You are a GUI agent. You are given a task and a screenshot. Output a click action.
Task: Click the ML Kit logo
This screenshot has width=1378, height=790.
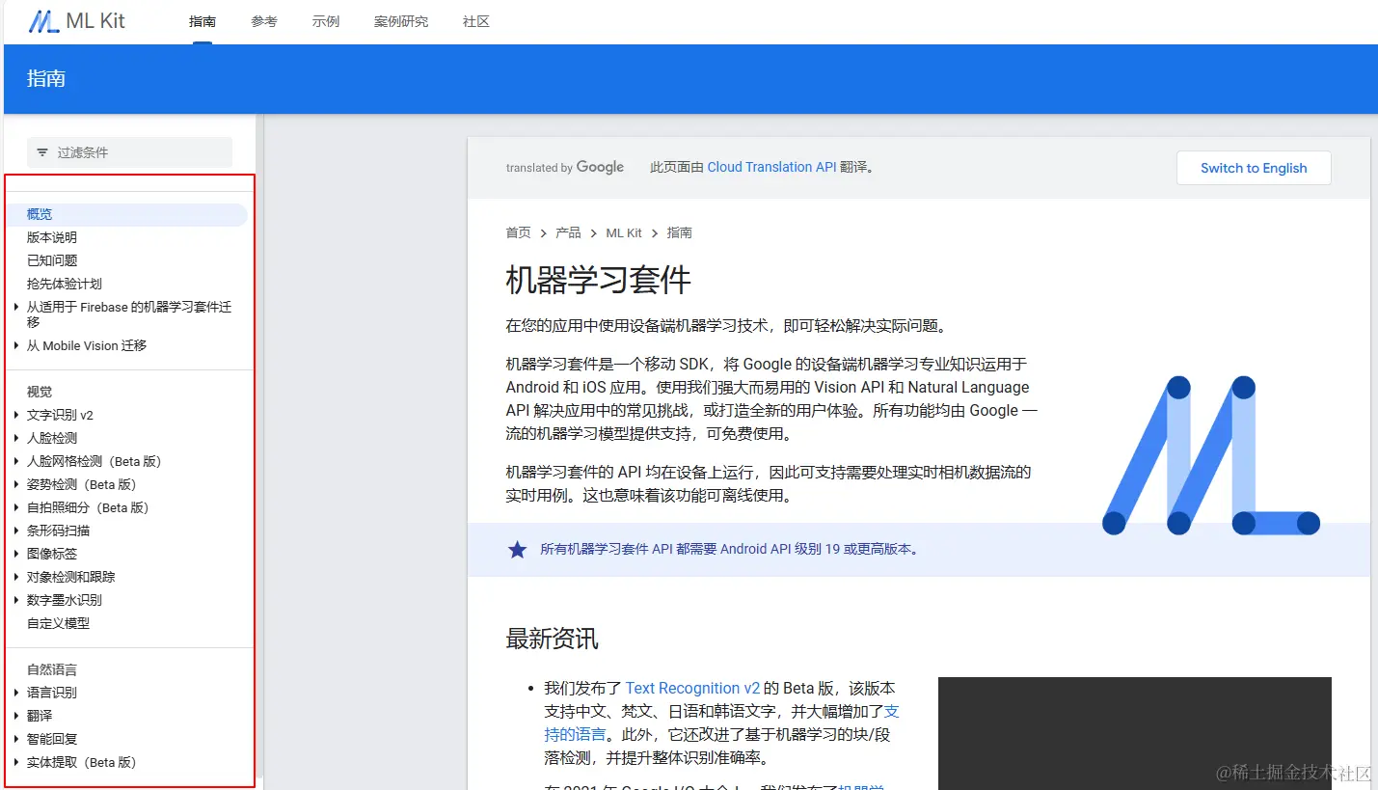pos(76,20)
